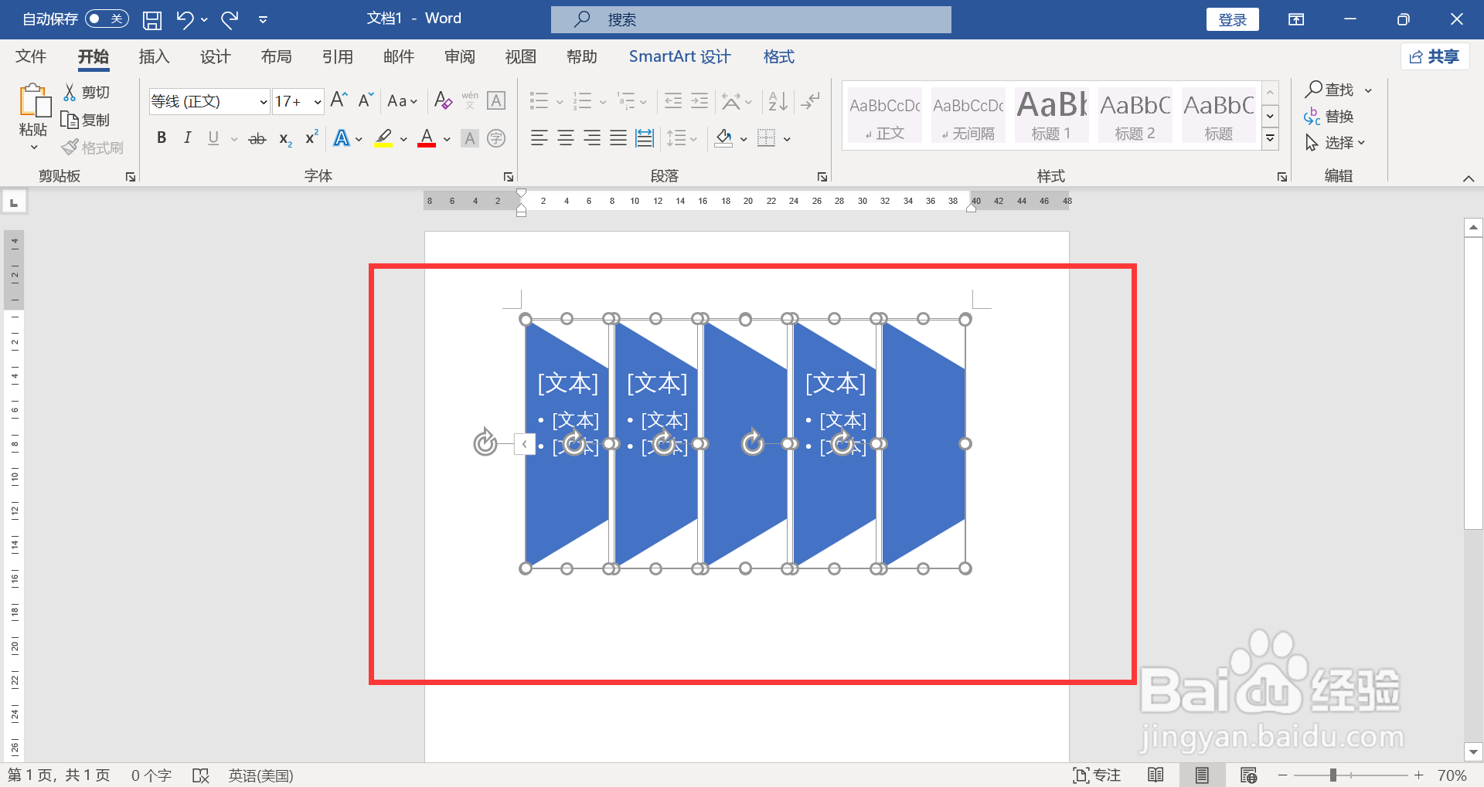The height and width of the screenshot is (787, 1484).
Task: Click the Cut scissors icon
Action: 70,93
